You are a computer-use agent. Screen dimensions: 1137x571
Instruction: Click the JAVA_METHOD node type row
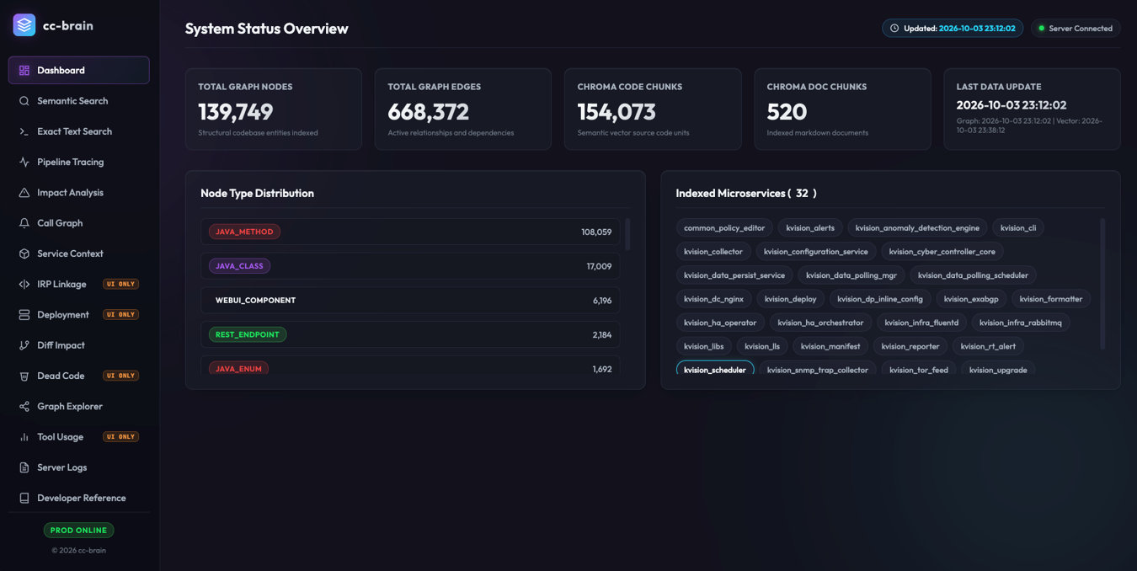pos(410,232)
